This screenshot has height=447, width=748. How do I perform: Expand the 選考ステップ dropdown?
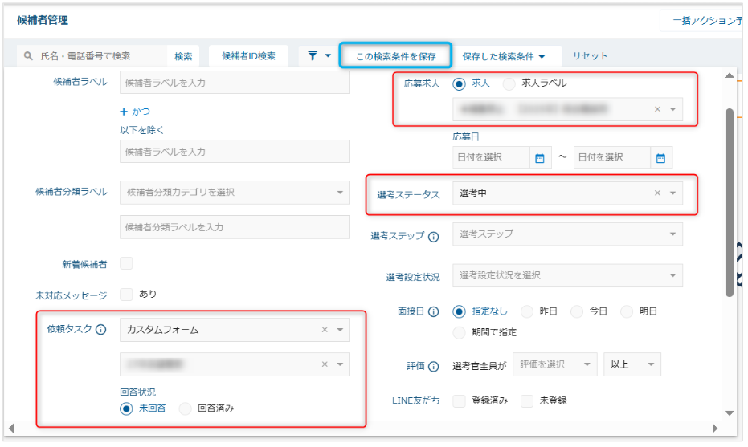tap(672, 234)
